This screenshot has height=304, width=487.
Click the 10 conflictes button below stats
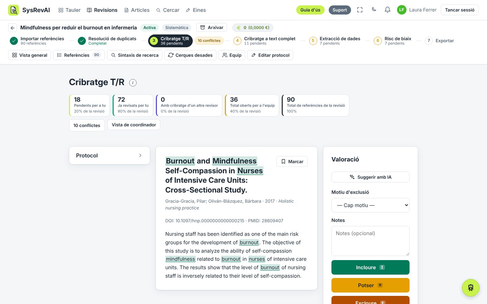87,125
